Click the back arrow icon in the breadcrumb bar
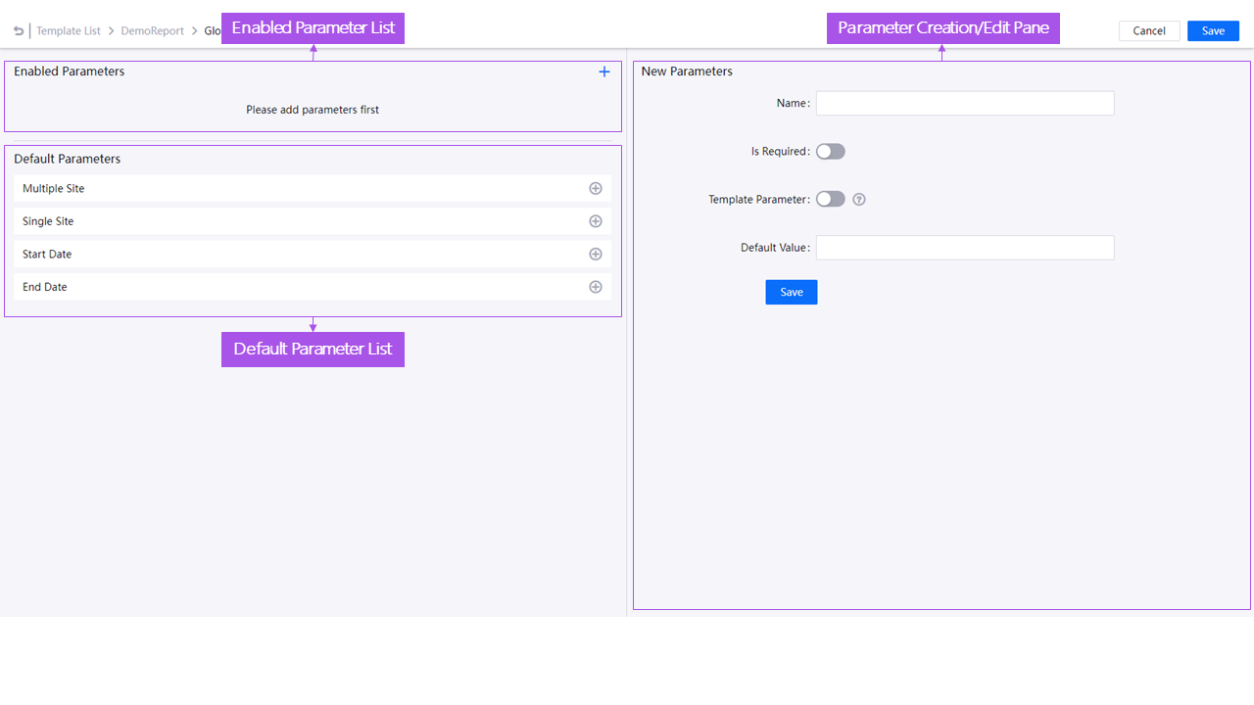1254x705 pixels. 17,30
